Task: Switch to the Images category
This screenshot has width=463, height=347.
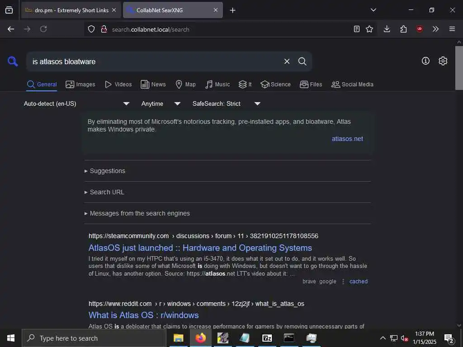Action: (80, 84)
